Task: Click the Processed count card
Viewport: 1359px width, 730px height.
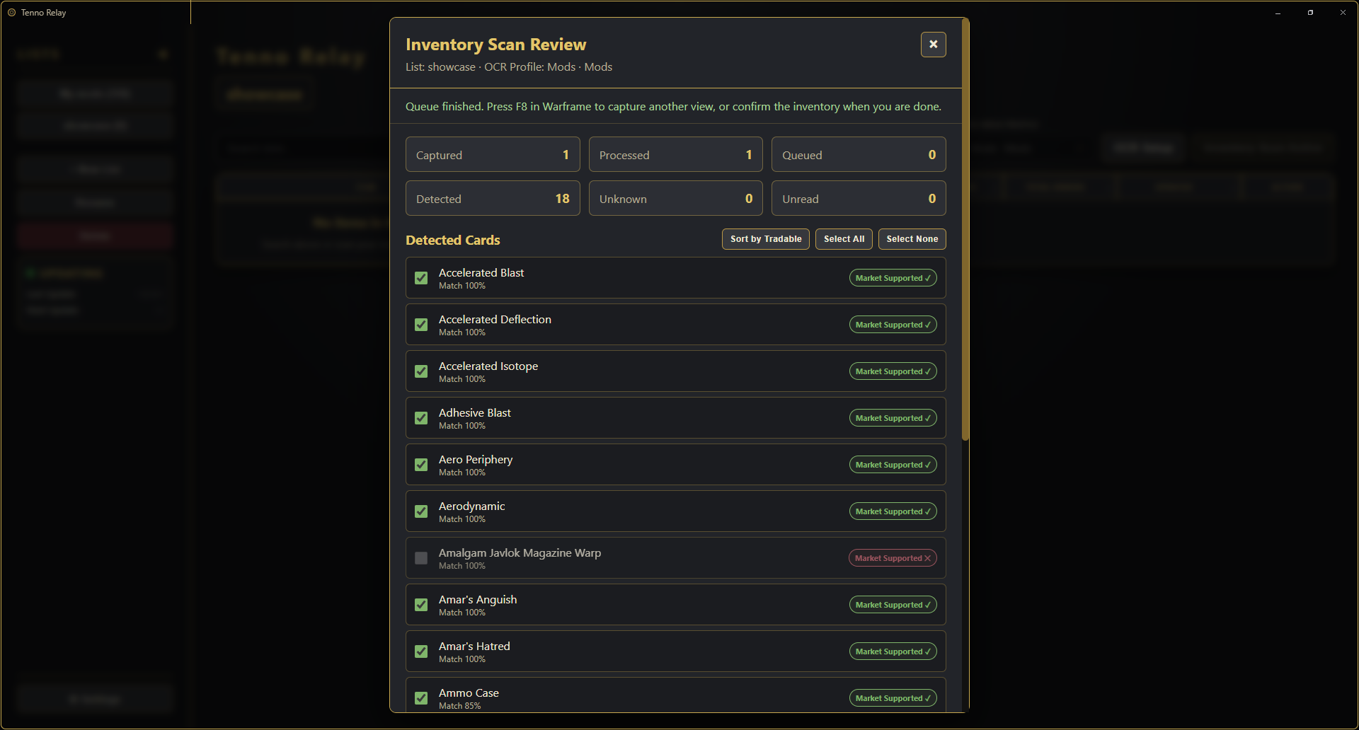Action: tap(676, 154)
